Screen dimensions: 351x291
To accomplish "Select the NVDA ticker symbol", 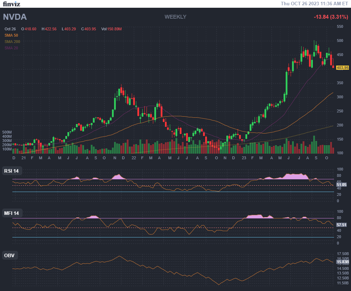I will click(15, 17).
